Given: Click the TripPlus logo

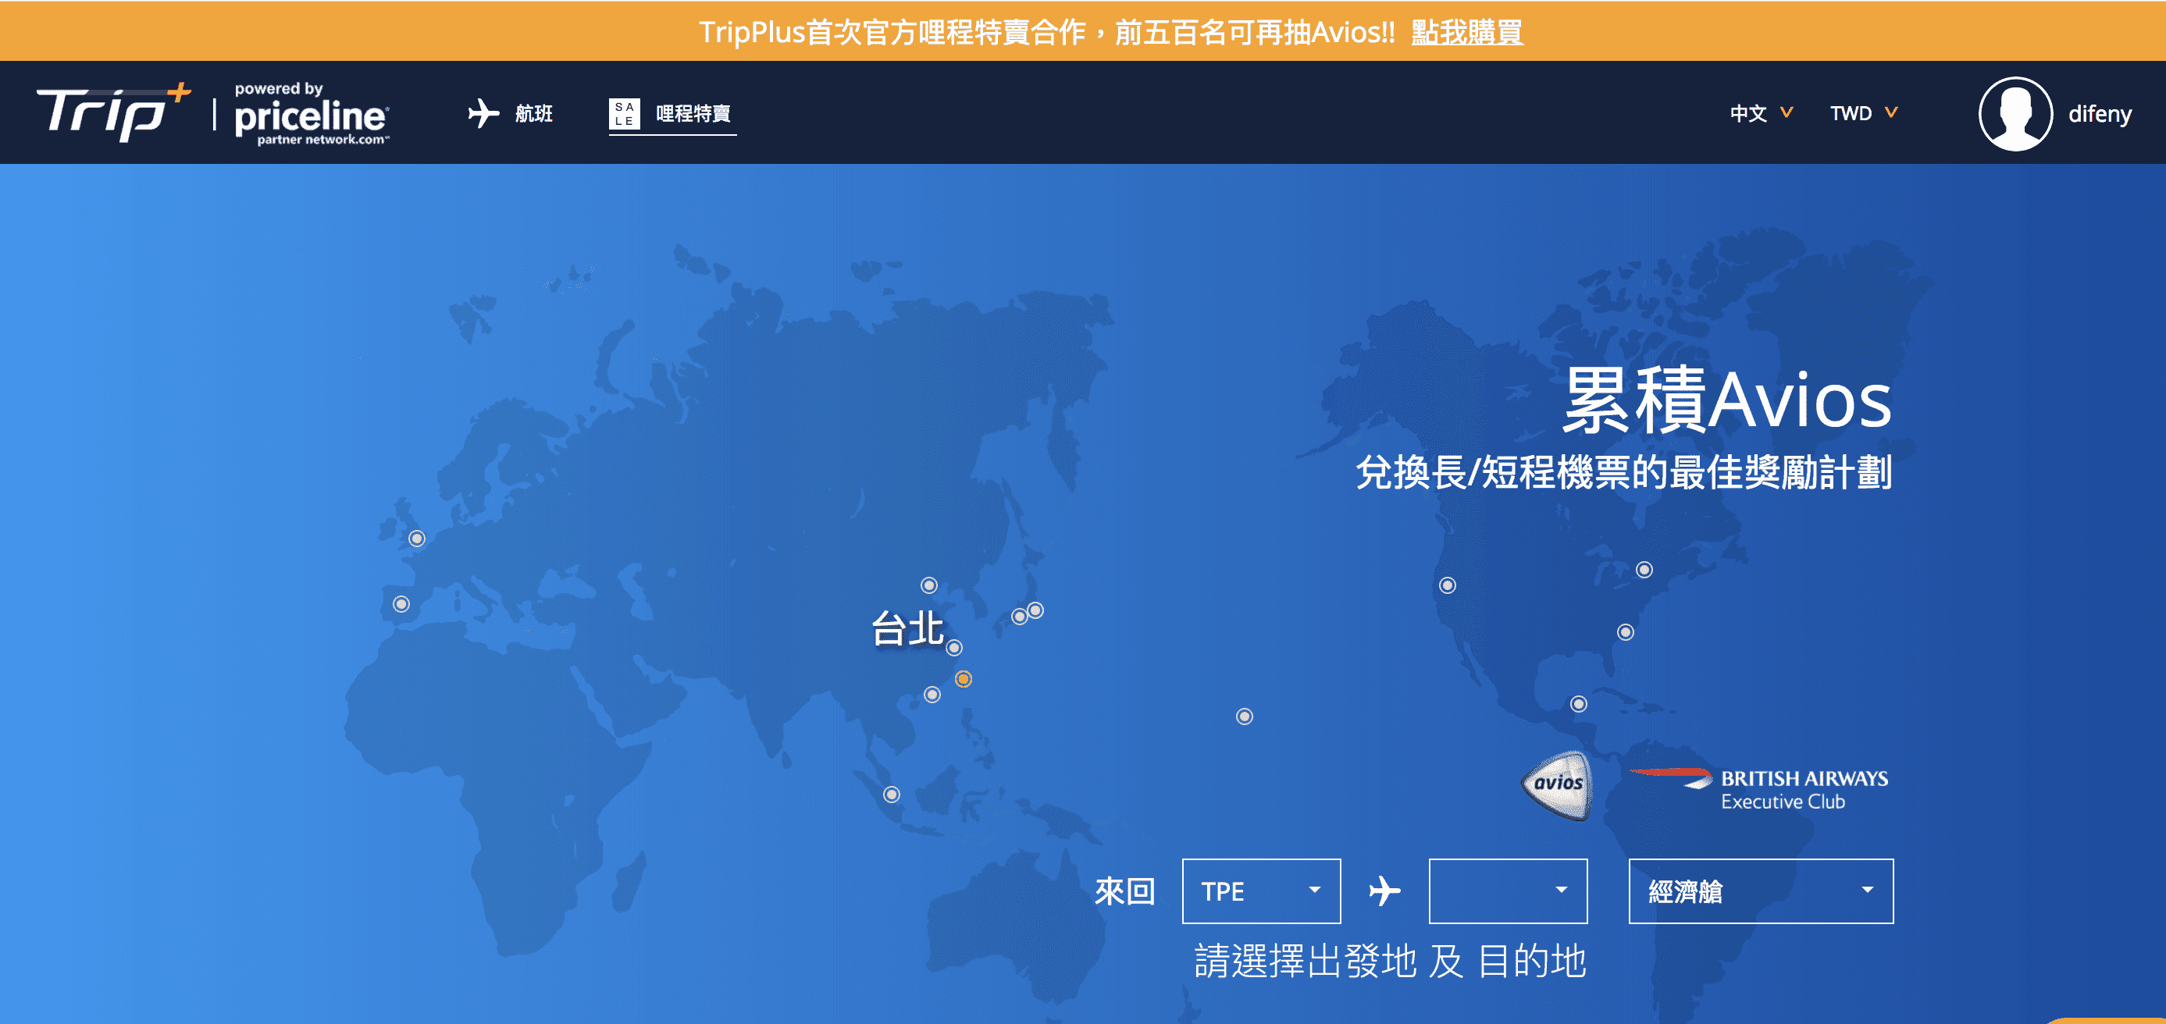Looking at the screenshot, I should pyautogui.click(x=113, y=112).
